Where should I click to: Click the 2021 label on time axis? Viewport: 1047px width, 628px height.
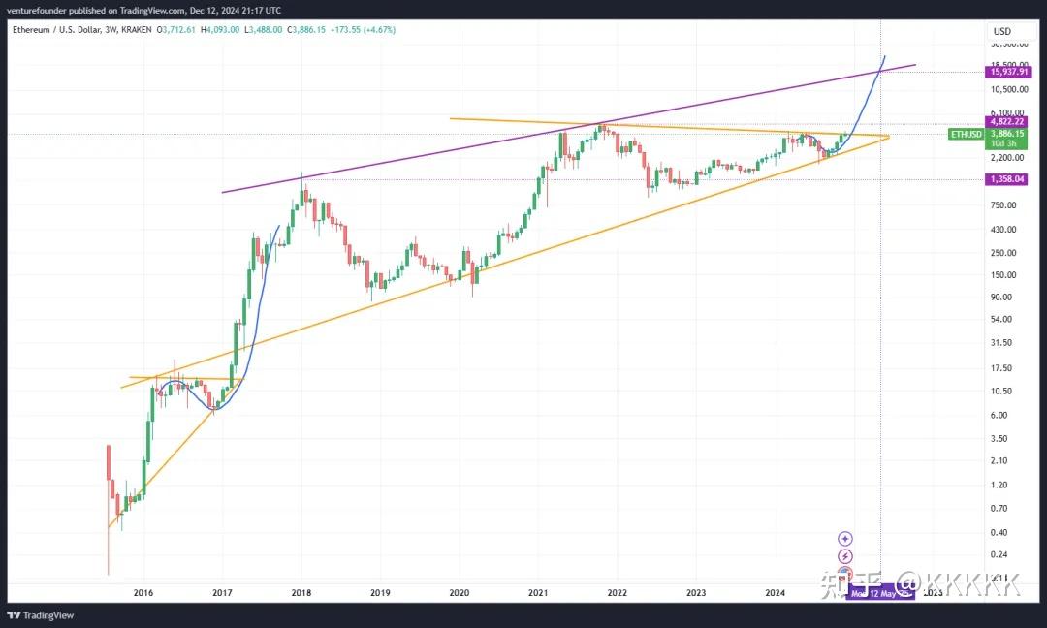(538, 592)
